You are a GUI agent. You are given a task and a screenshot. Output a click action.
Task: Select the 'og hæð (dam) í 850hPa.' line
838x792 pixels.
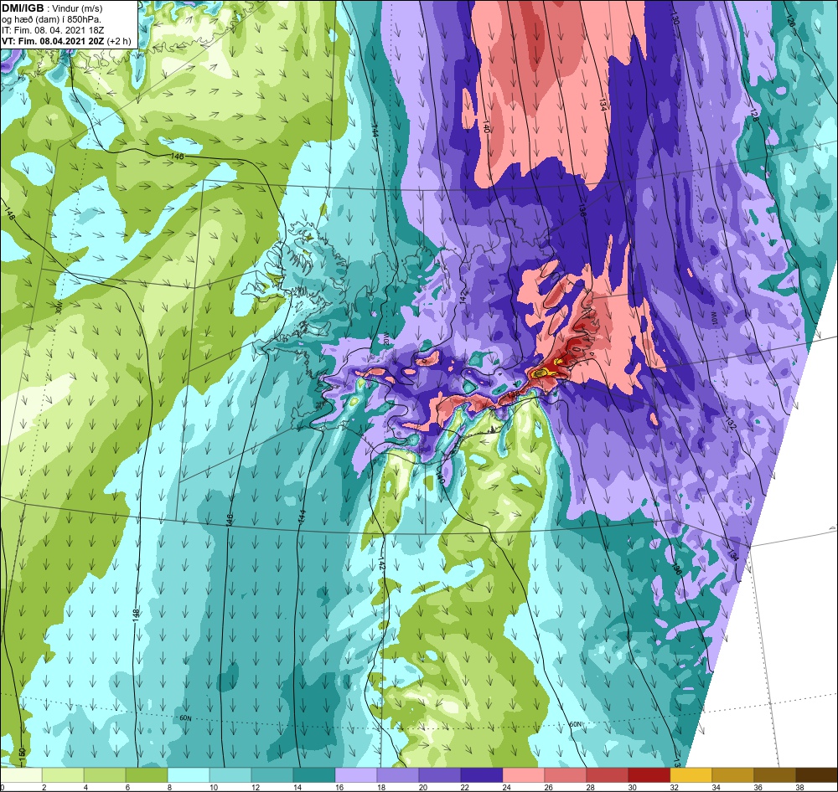point(51,20)
